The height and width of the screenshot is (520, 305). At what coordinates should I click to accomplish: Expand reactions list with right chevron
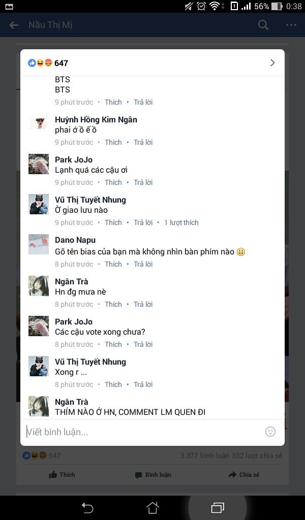(x=272, y=62)
